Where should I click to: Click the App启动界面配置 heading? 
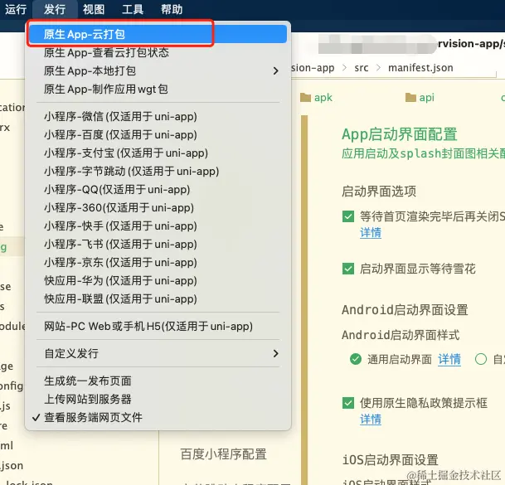(x=400, y=134)
